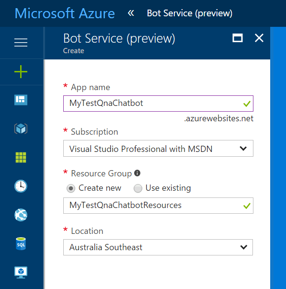Maximize the Bot Service blade

tap(237, 38)
